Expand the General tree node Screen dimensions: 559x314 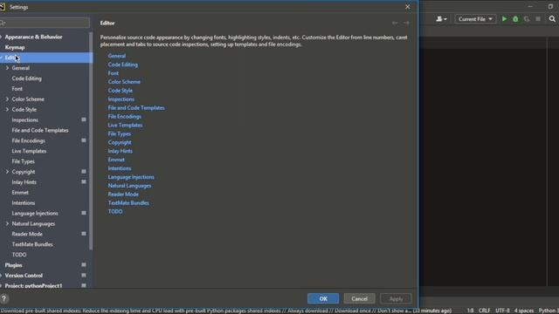[7, 68]
